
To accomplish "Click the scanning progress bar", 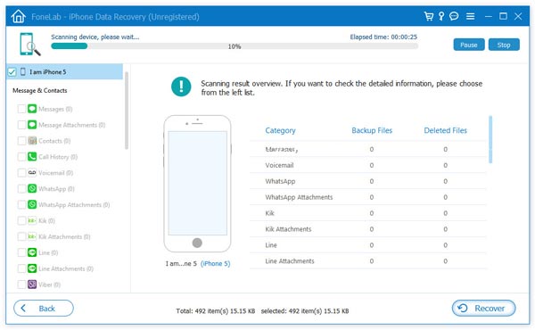I will click(235, 46).
